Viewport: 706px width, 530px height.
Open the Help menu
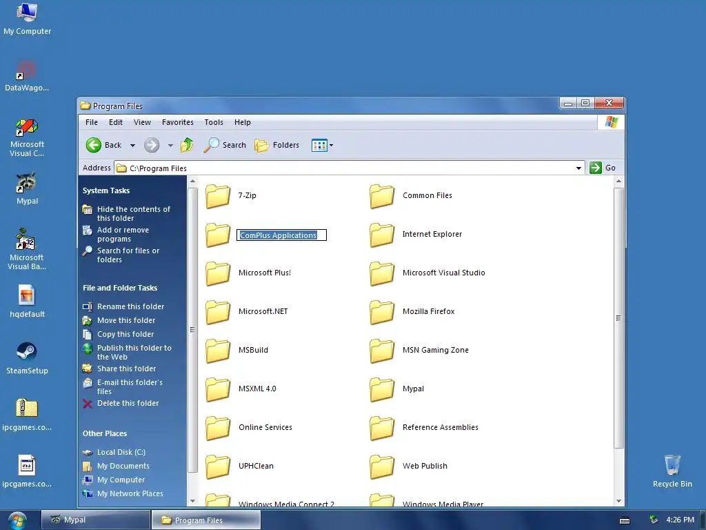coord(242,122)
